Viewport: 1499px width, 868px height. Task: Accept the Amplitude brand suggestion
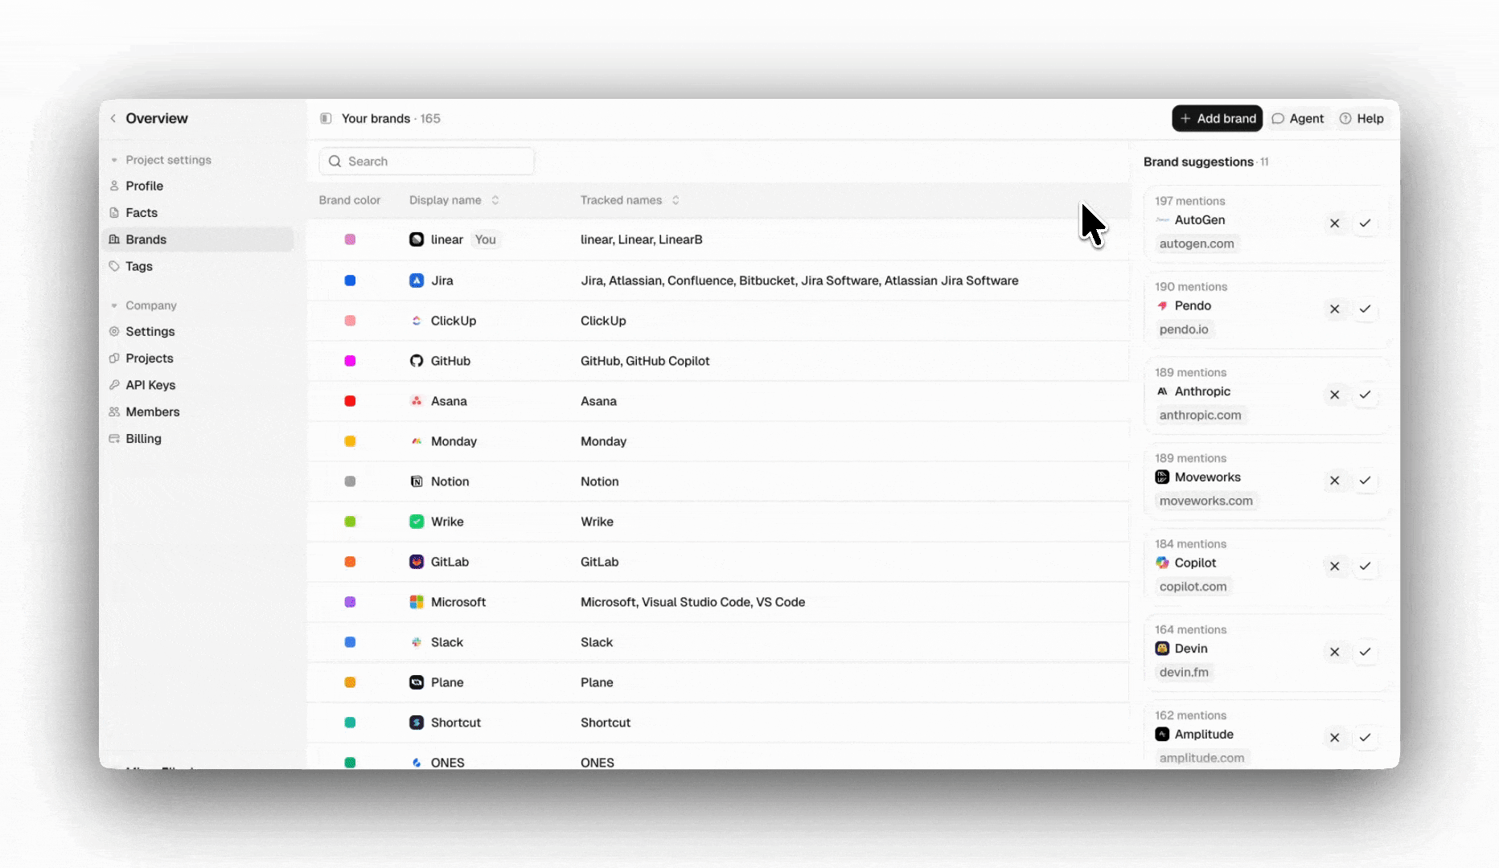click(x=1365, y=738)
